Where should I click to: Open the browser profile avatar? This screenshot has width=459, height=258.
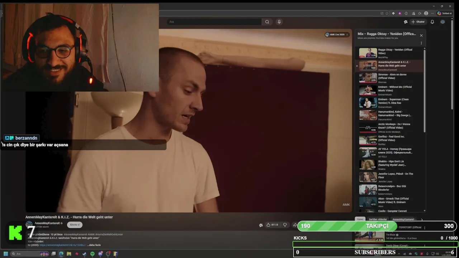pos(426,13)
